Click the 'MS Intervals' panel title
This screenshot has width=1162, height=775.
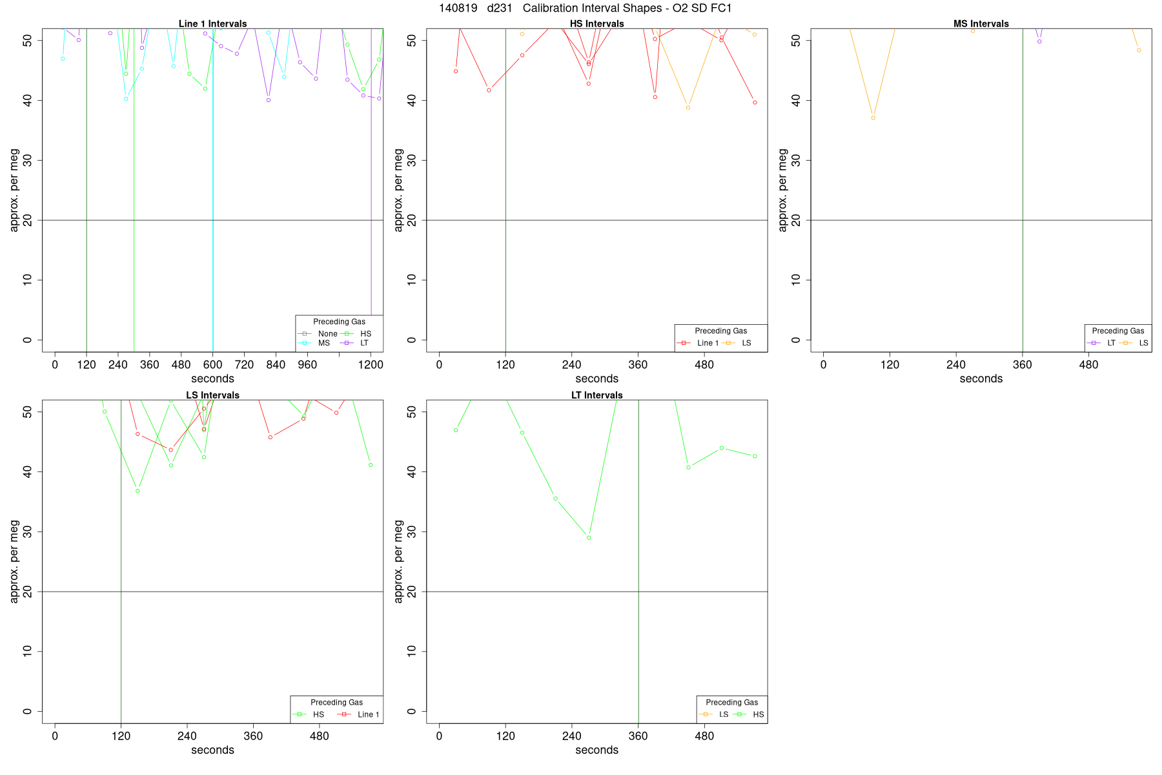click(x=981, y=24)
